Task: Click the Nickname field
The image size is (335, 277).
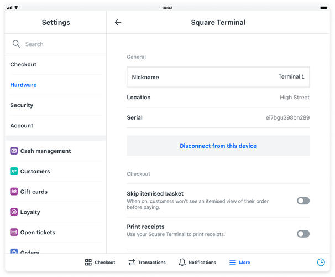Action: [x=218, y=77]
